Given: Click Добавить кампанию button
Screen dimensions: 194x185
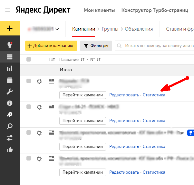Looking at the screenshot, I should 51,46.
